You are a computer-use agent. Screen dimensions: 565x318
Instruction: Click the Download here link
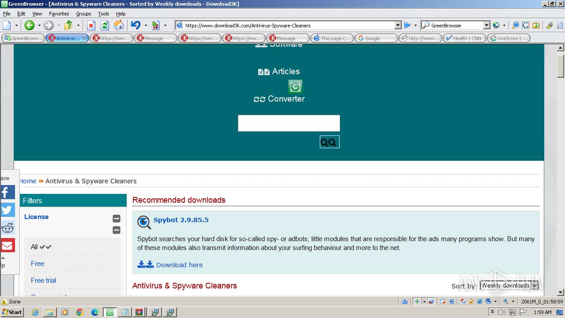(179, 265)
